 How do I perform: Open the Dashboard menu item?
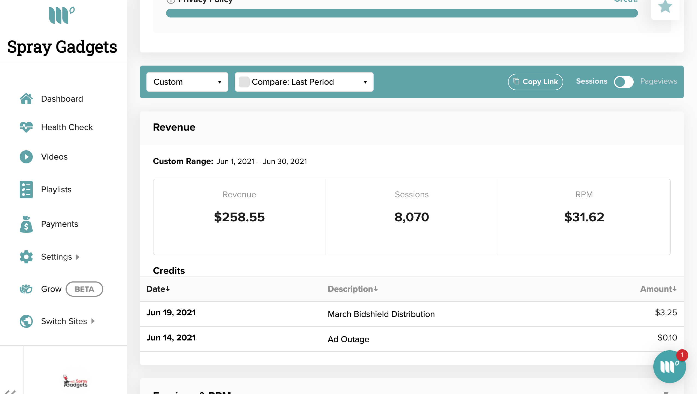(62, 99)
